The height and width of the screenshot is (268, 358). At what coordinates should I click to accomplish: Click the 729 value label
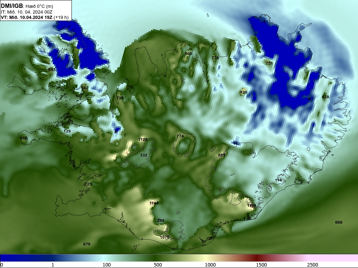[x=215, y=58]
